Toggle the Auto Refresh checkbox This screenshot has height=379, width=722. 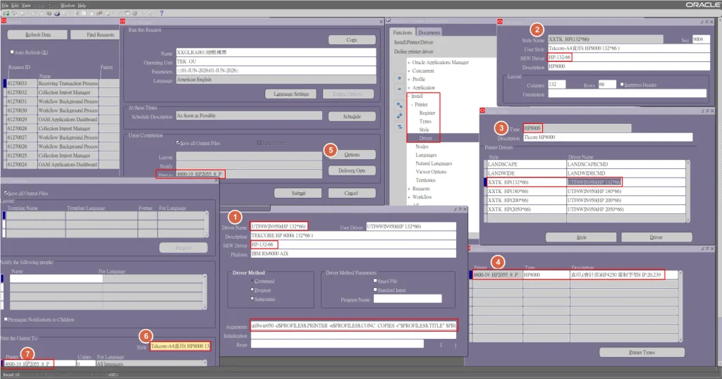[12, 52]
